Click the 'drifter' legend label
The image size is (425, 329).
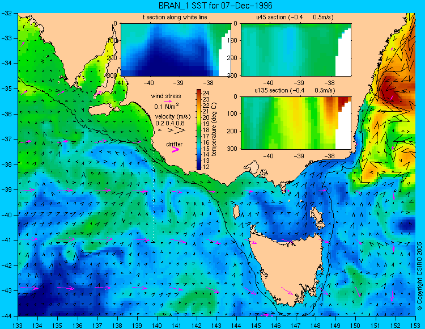click(175, 144)
